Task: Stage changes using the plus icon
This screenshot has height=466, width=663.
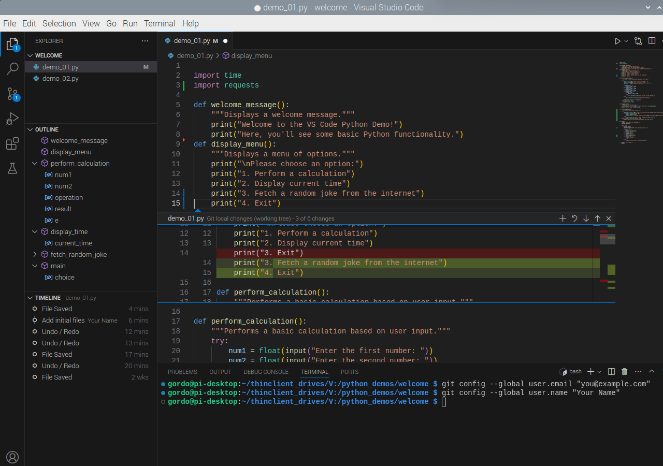Action: coord(563,218)
